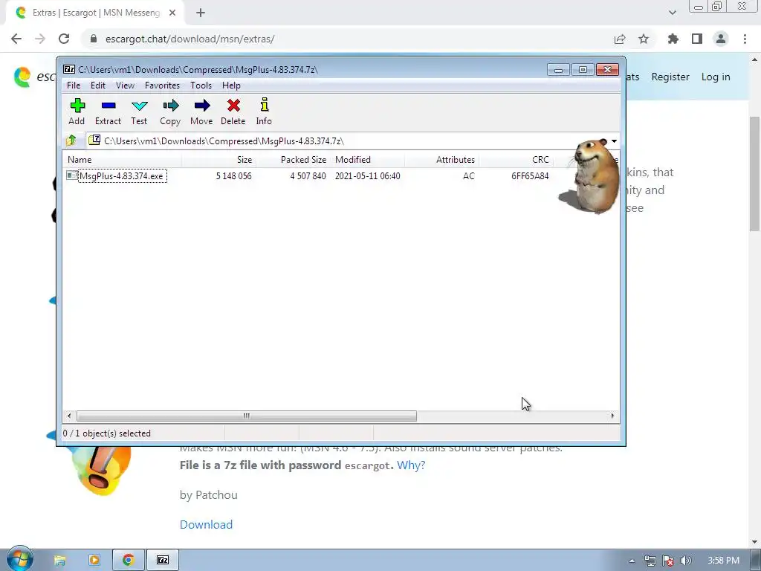Click the Register link on the website
The image size is (761, 571).
tap(670, 77)
